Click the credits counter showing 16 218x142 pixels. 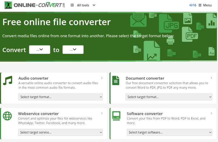[x=193, y=5]
